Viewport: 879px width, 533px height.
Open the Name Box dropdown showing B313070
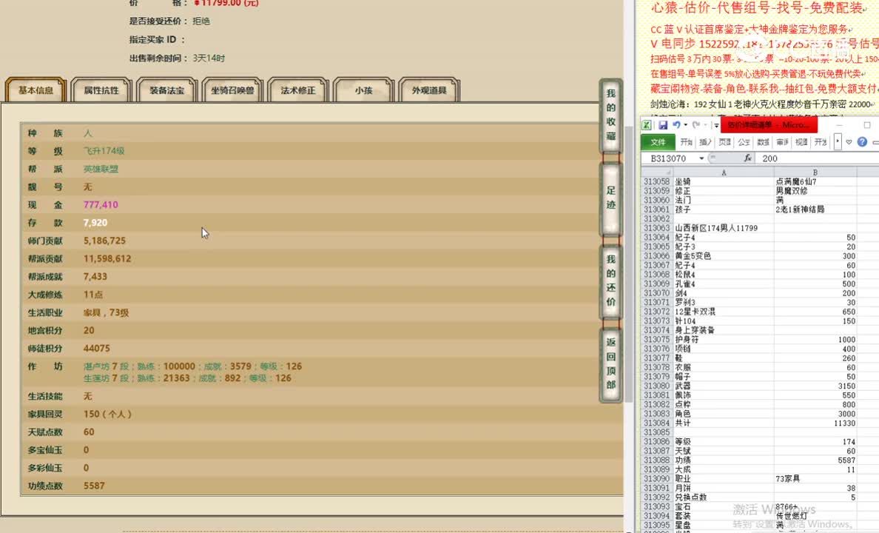[701, 158]
